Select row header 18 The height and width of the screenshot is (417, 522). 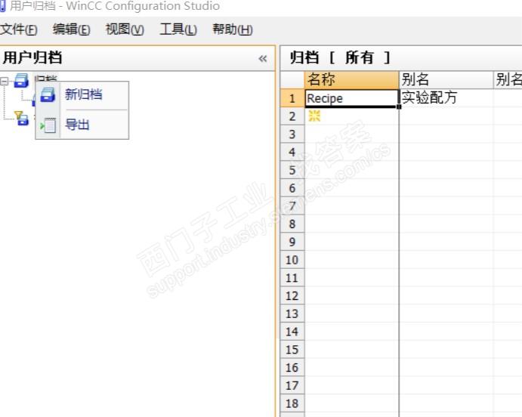pos(292,403)
